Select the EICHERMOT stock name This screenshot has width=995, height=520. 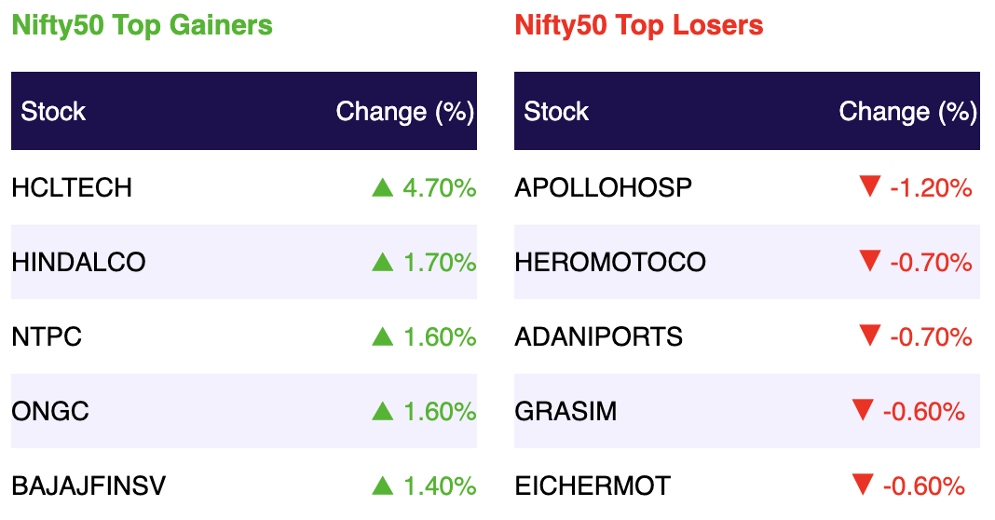592,486
